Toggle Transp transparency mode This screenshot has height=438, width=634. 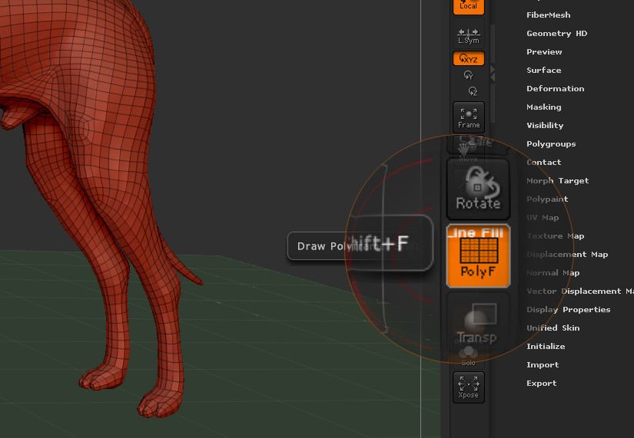tap(477, 322)
